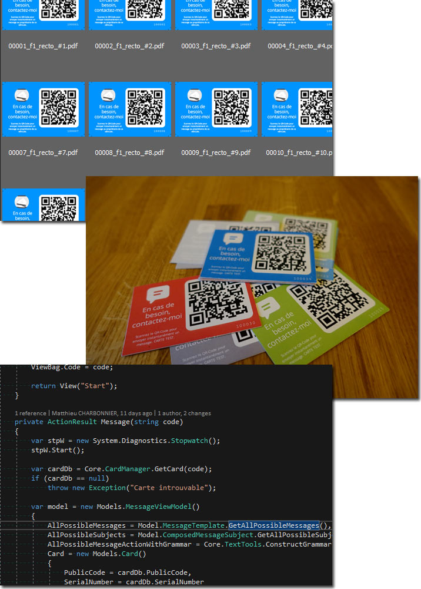Viewport: 421px width, 589px height.
Task: Click the return View("Start") line
Action: (x=74, y=386)
